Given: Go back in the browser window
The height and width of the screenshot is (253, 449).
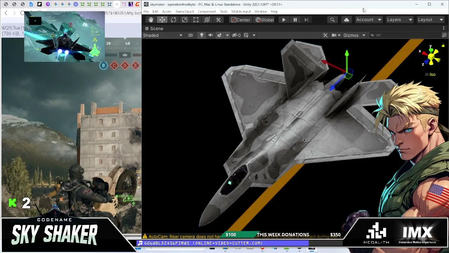Looking at the screenshot, I should [x=6, y=13].
